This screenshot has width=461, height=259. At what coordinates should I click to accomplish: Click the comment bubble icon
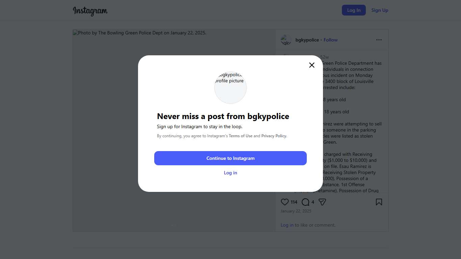(x=305, y=202)
